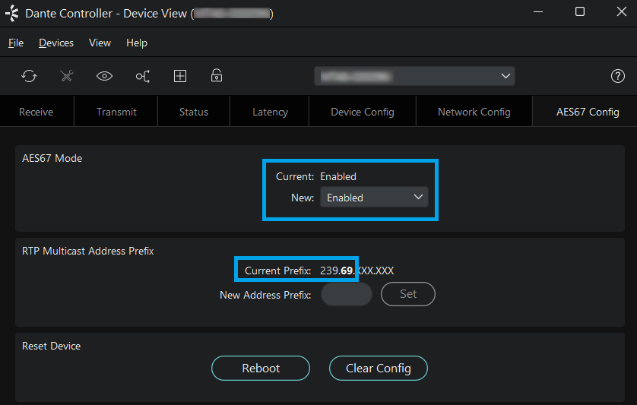Open the device selection dropdown

tap(414, 76)
